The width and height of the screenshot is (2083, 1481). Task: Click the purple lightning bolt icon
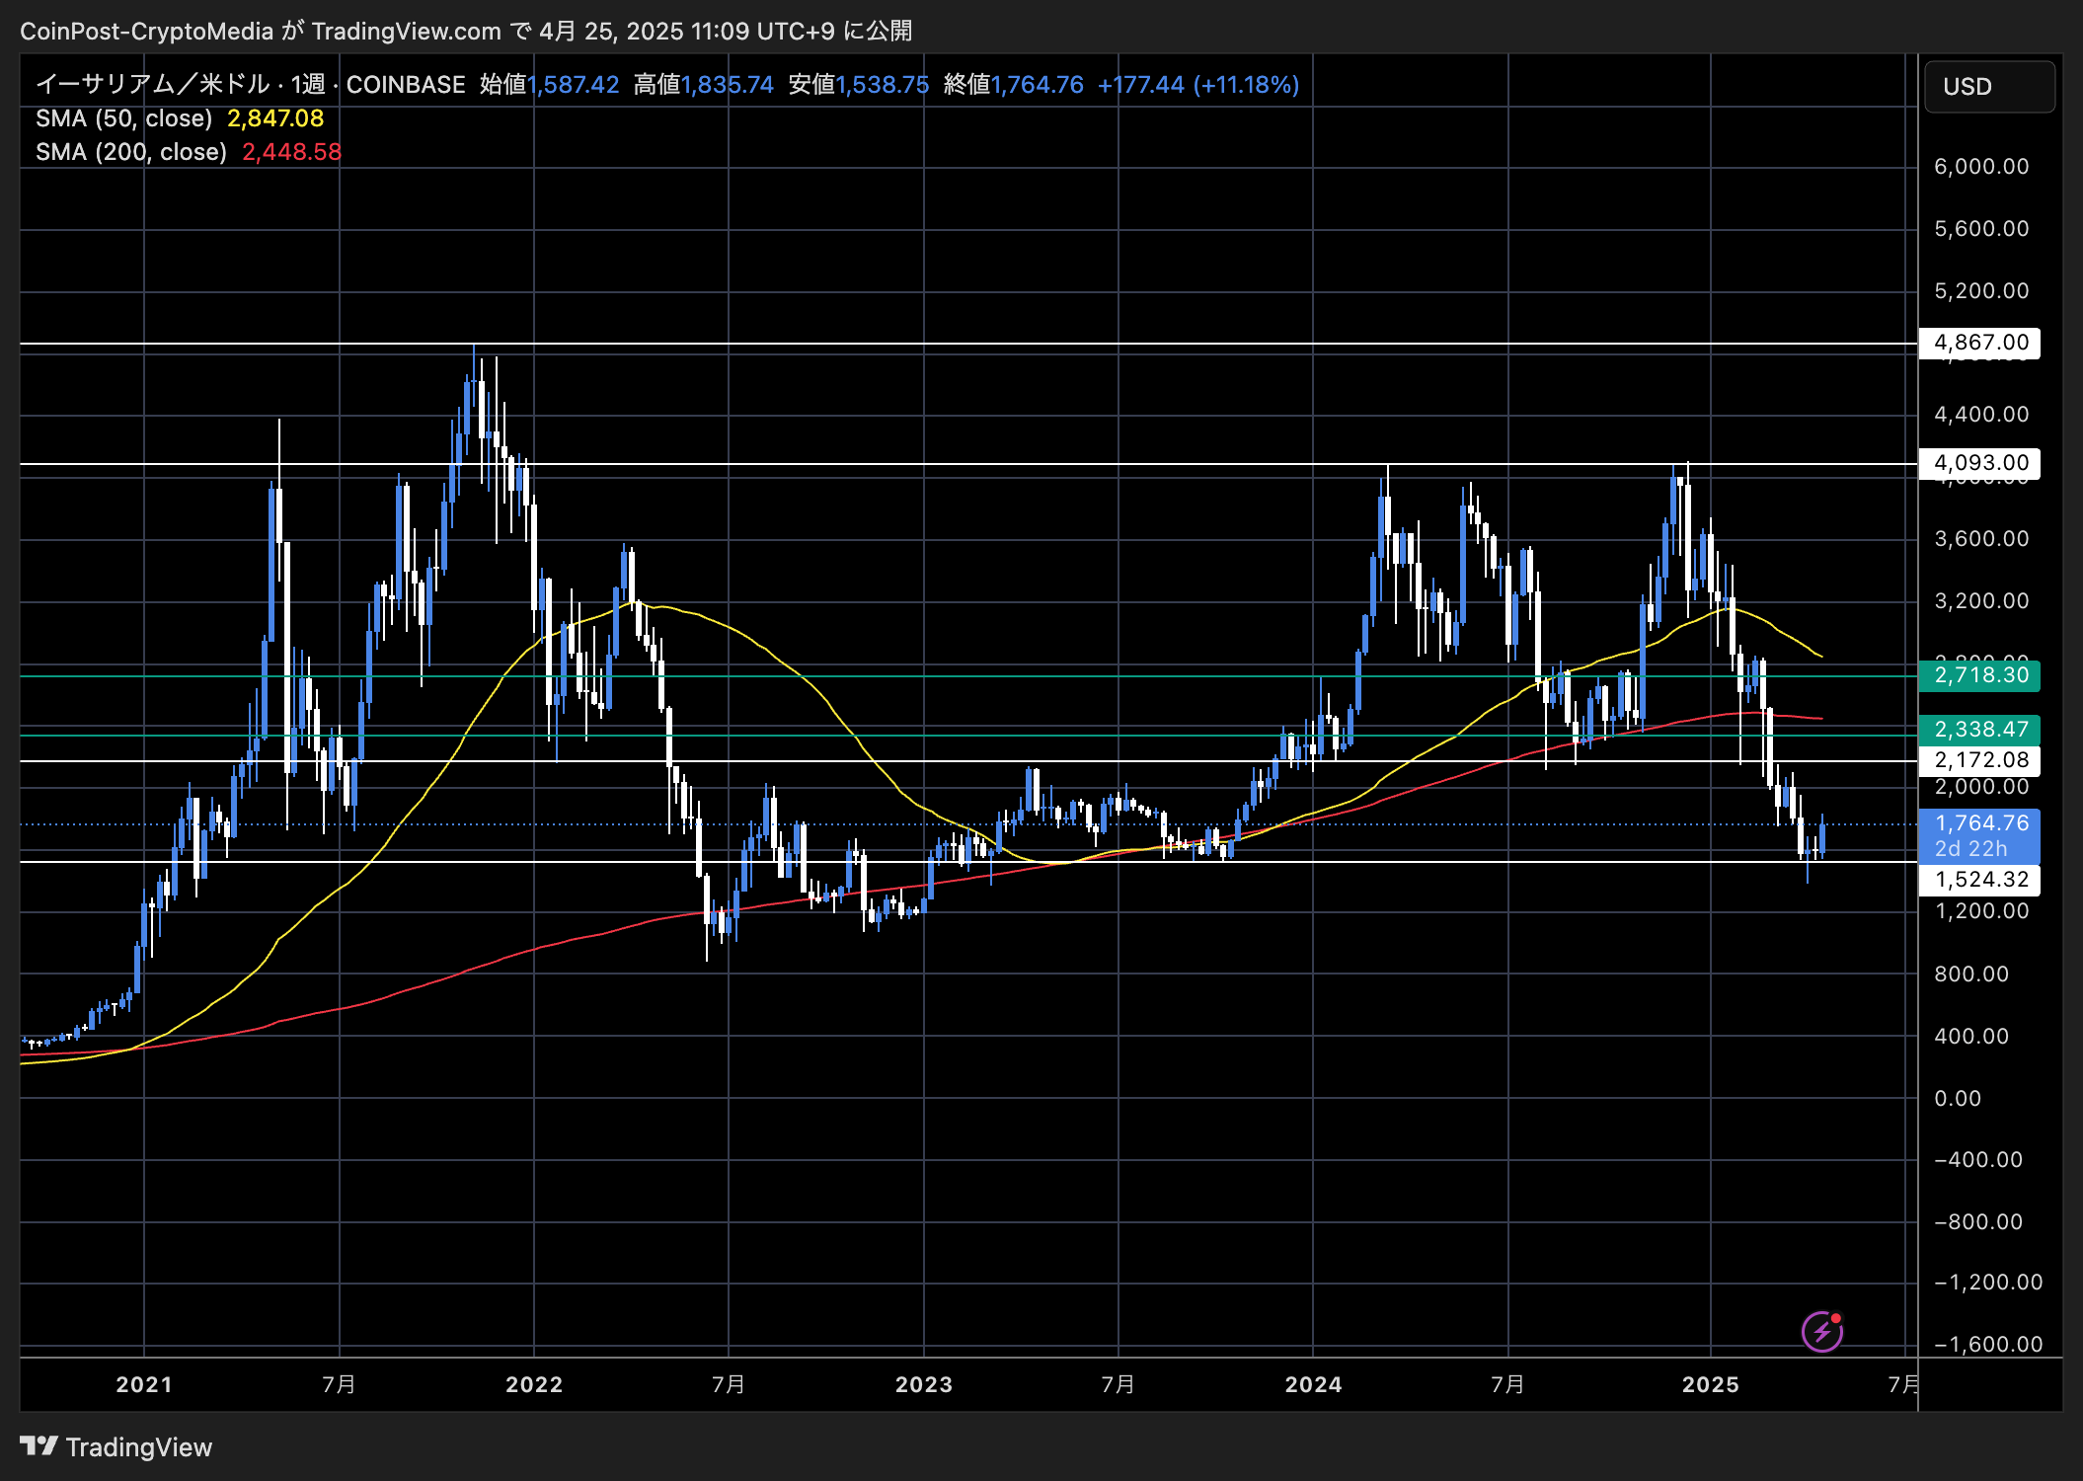click(1821, 1332)
